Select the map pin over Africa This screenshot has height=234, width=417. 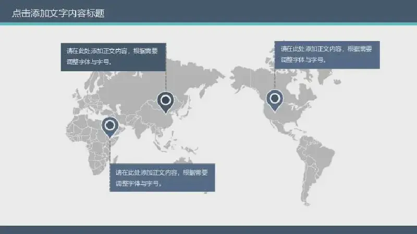(110, 127)
